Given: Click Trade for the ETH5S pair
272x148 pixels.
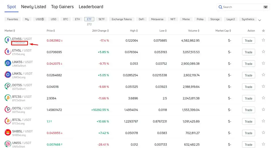Looking at the screenshot, I should (248, 40).
